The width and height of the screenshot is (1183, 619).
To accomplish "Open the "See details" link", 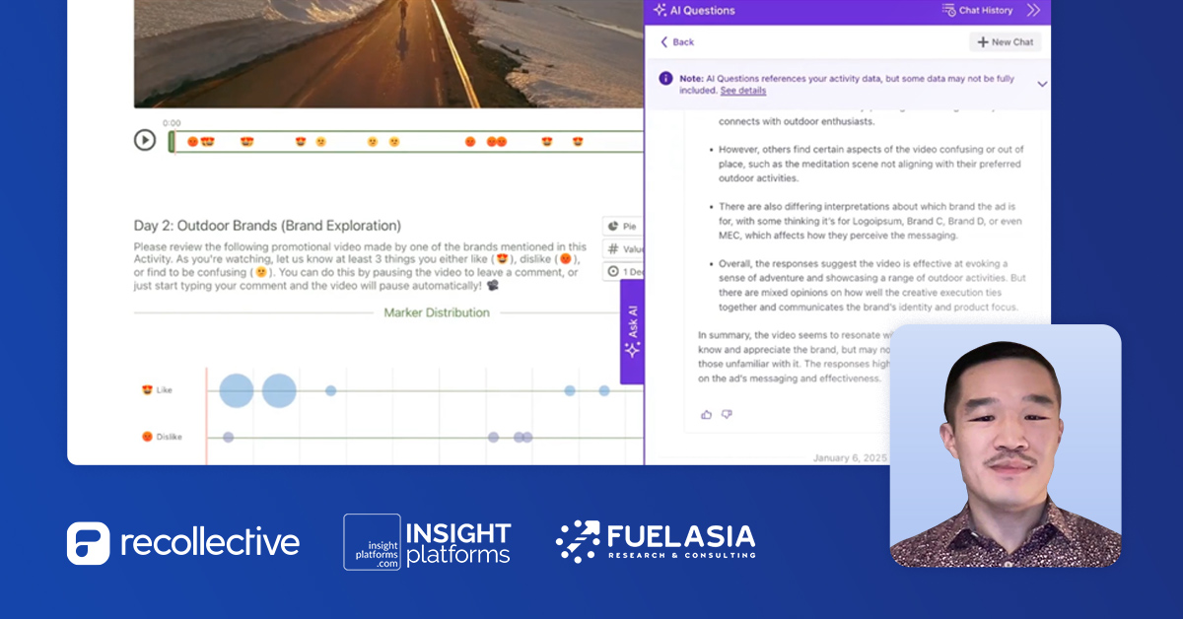I will pyautogui.click(x=741, y=90).
